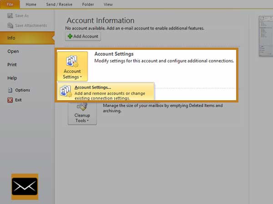Expand the Cleanup Tools dropdown button
The height and width of the screenshot is (204, 273).
[82, 113]
